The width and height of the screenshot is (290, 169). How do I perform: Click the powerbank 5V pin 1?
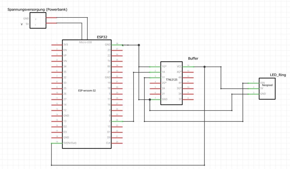point(51,23)
